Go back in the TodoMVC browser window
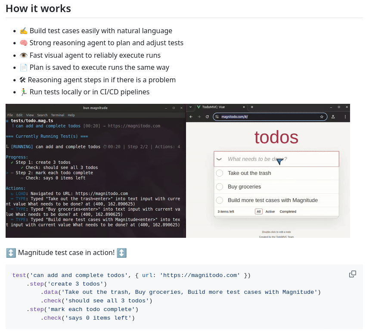Screen dimensions: 369x333 (x=191, y=117)
